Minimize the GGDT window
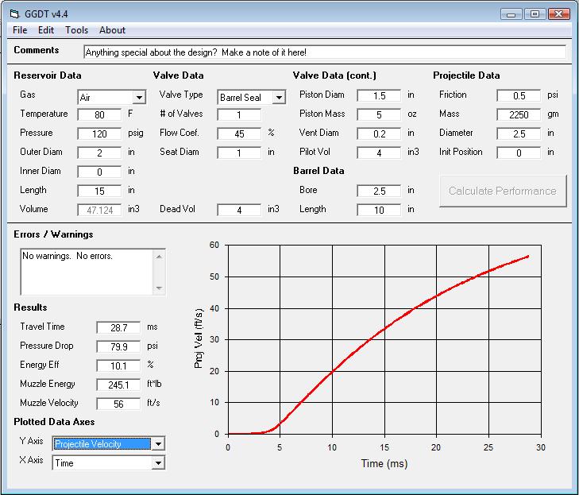The width and height of the screenshot is (579, 495). tap(512, 14)
